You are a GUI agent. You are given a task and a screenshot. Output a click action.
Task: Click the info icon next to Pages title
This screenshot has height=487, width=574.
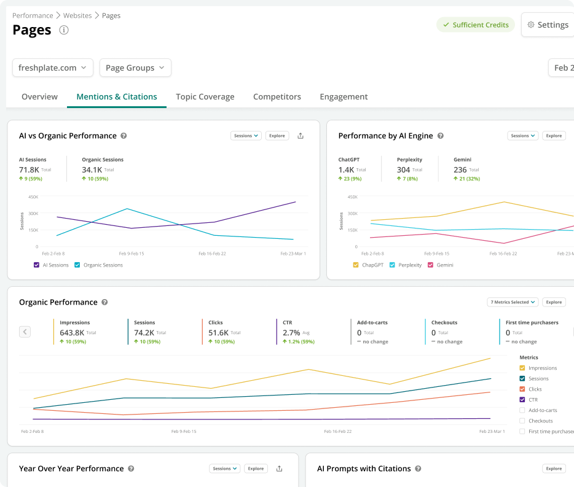64,30
